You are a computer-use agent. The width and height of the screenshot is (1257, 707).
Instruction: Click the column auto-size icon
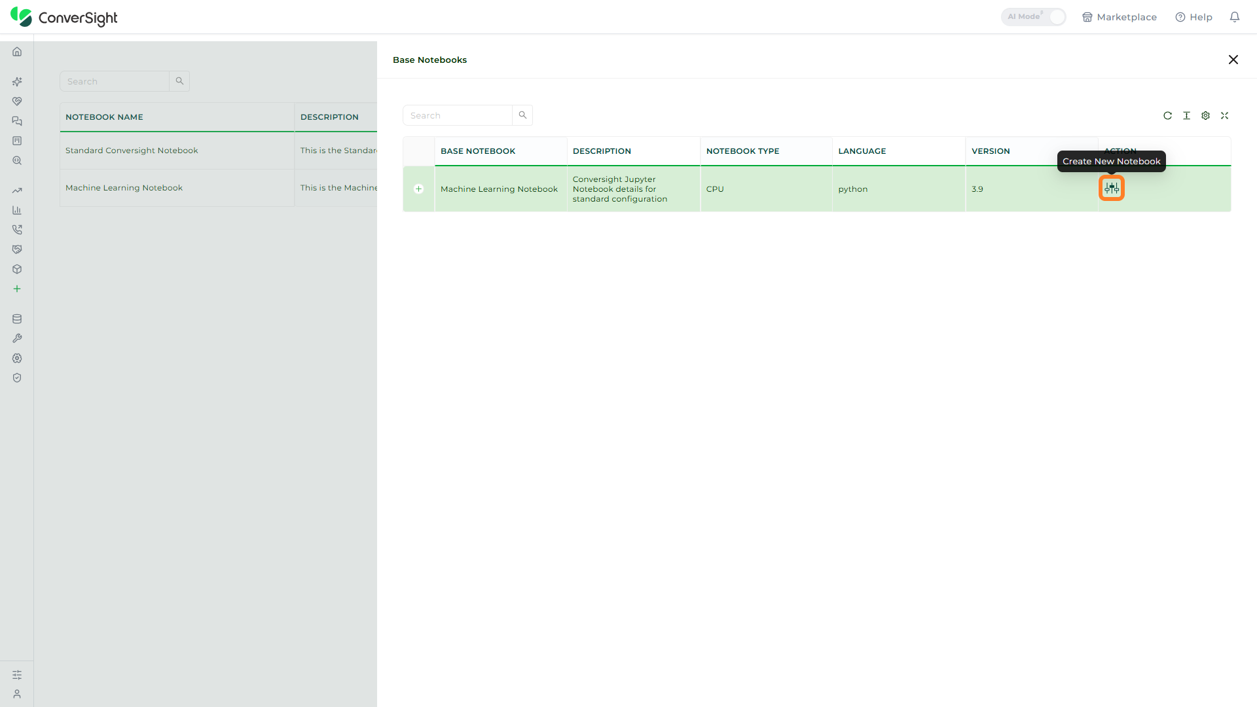tap(1186, 116)
